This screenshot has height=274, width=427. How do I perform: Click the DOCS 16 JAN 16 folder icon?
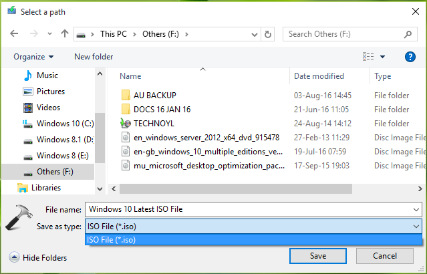[x=126, y=109]
